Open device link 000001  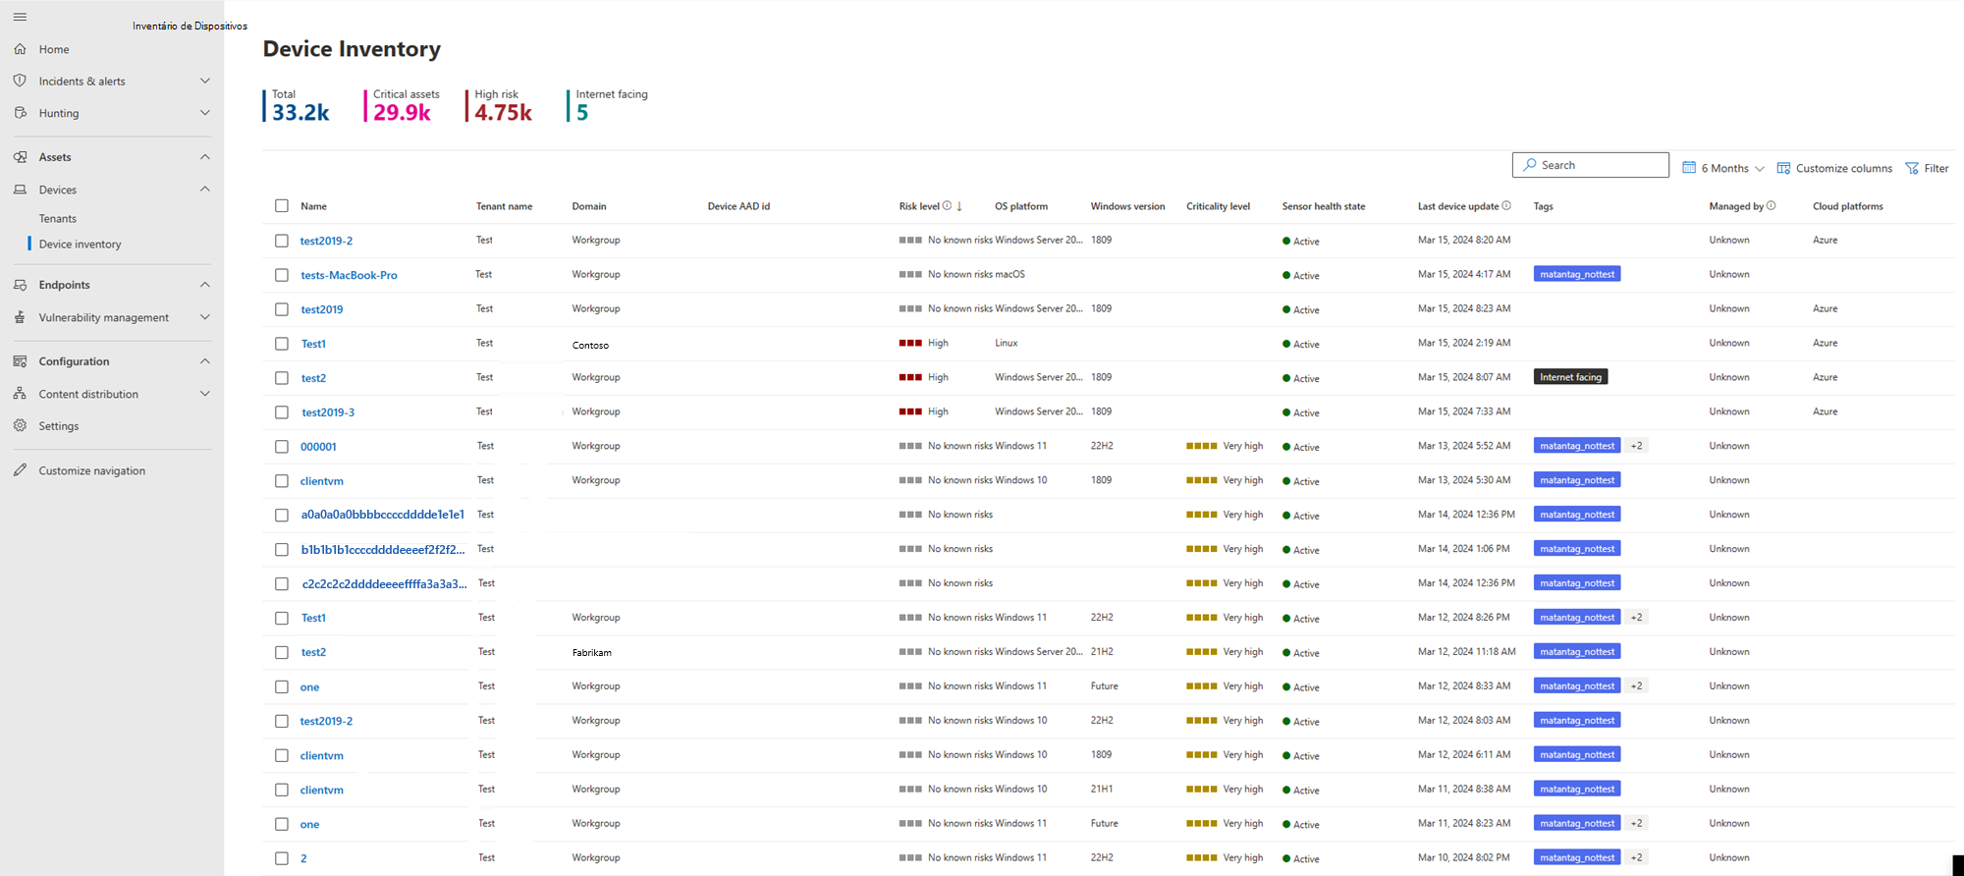click(318, 447)
